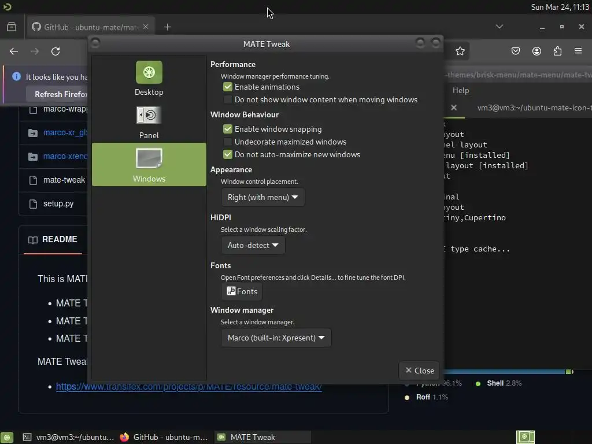Viewport: 592px width, 444px height.
Task: Go forward in Firefox
Action: (35, 51)
